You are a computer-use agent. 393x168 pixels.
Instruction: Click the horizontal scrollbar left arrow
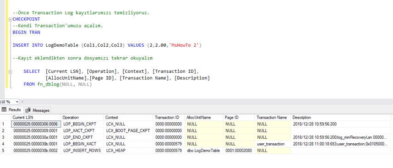click(x=22, y=102)
